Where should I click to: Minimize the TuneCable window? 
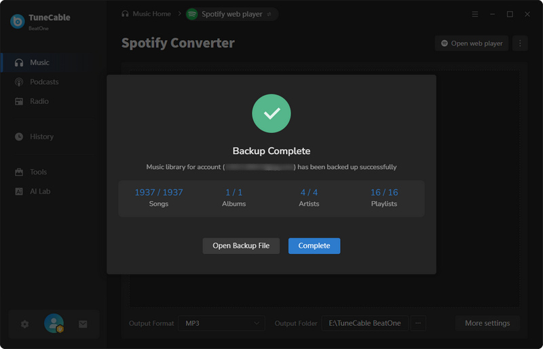click(493, 14)
